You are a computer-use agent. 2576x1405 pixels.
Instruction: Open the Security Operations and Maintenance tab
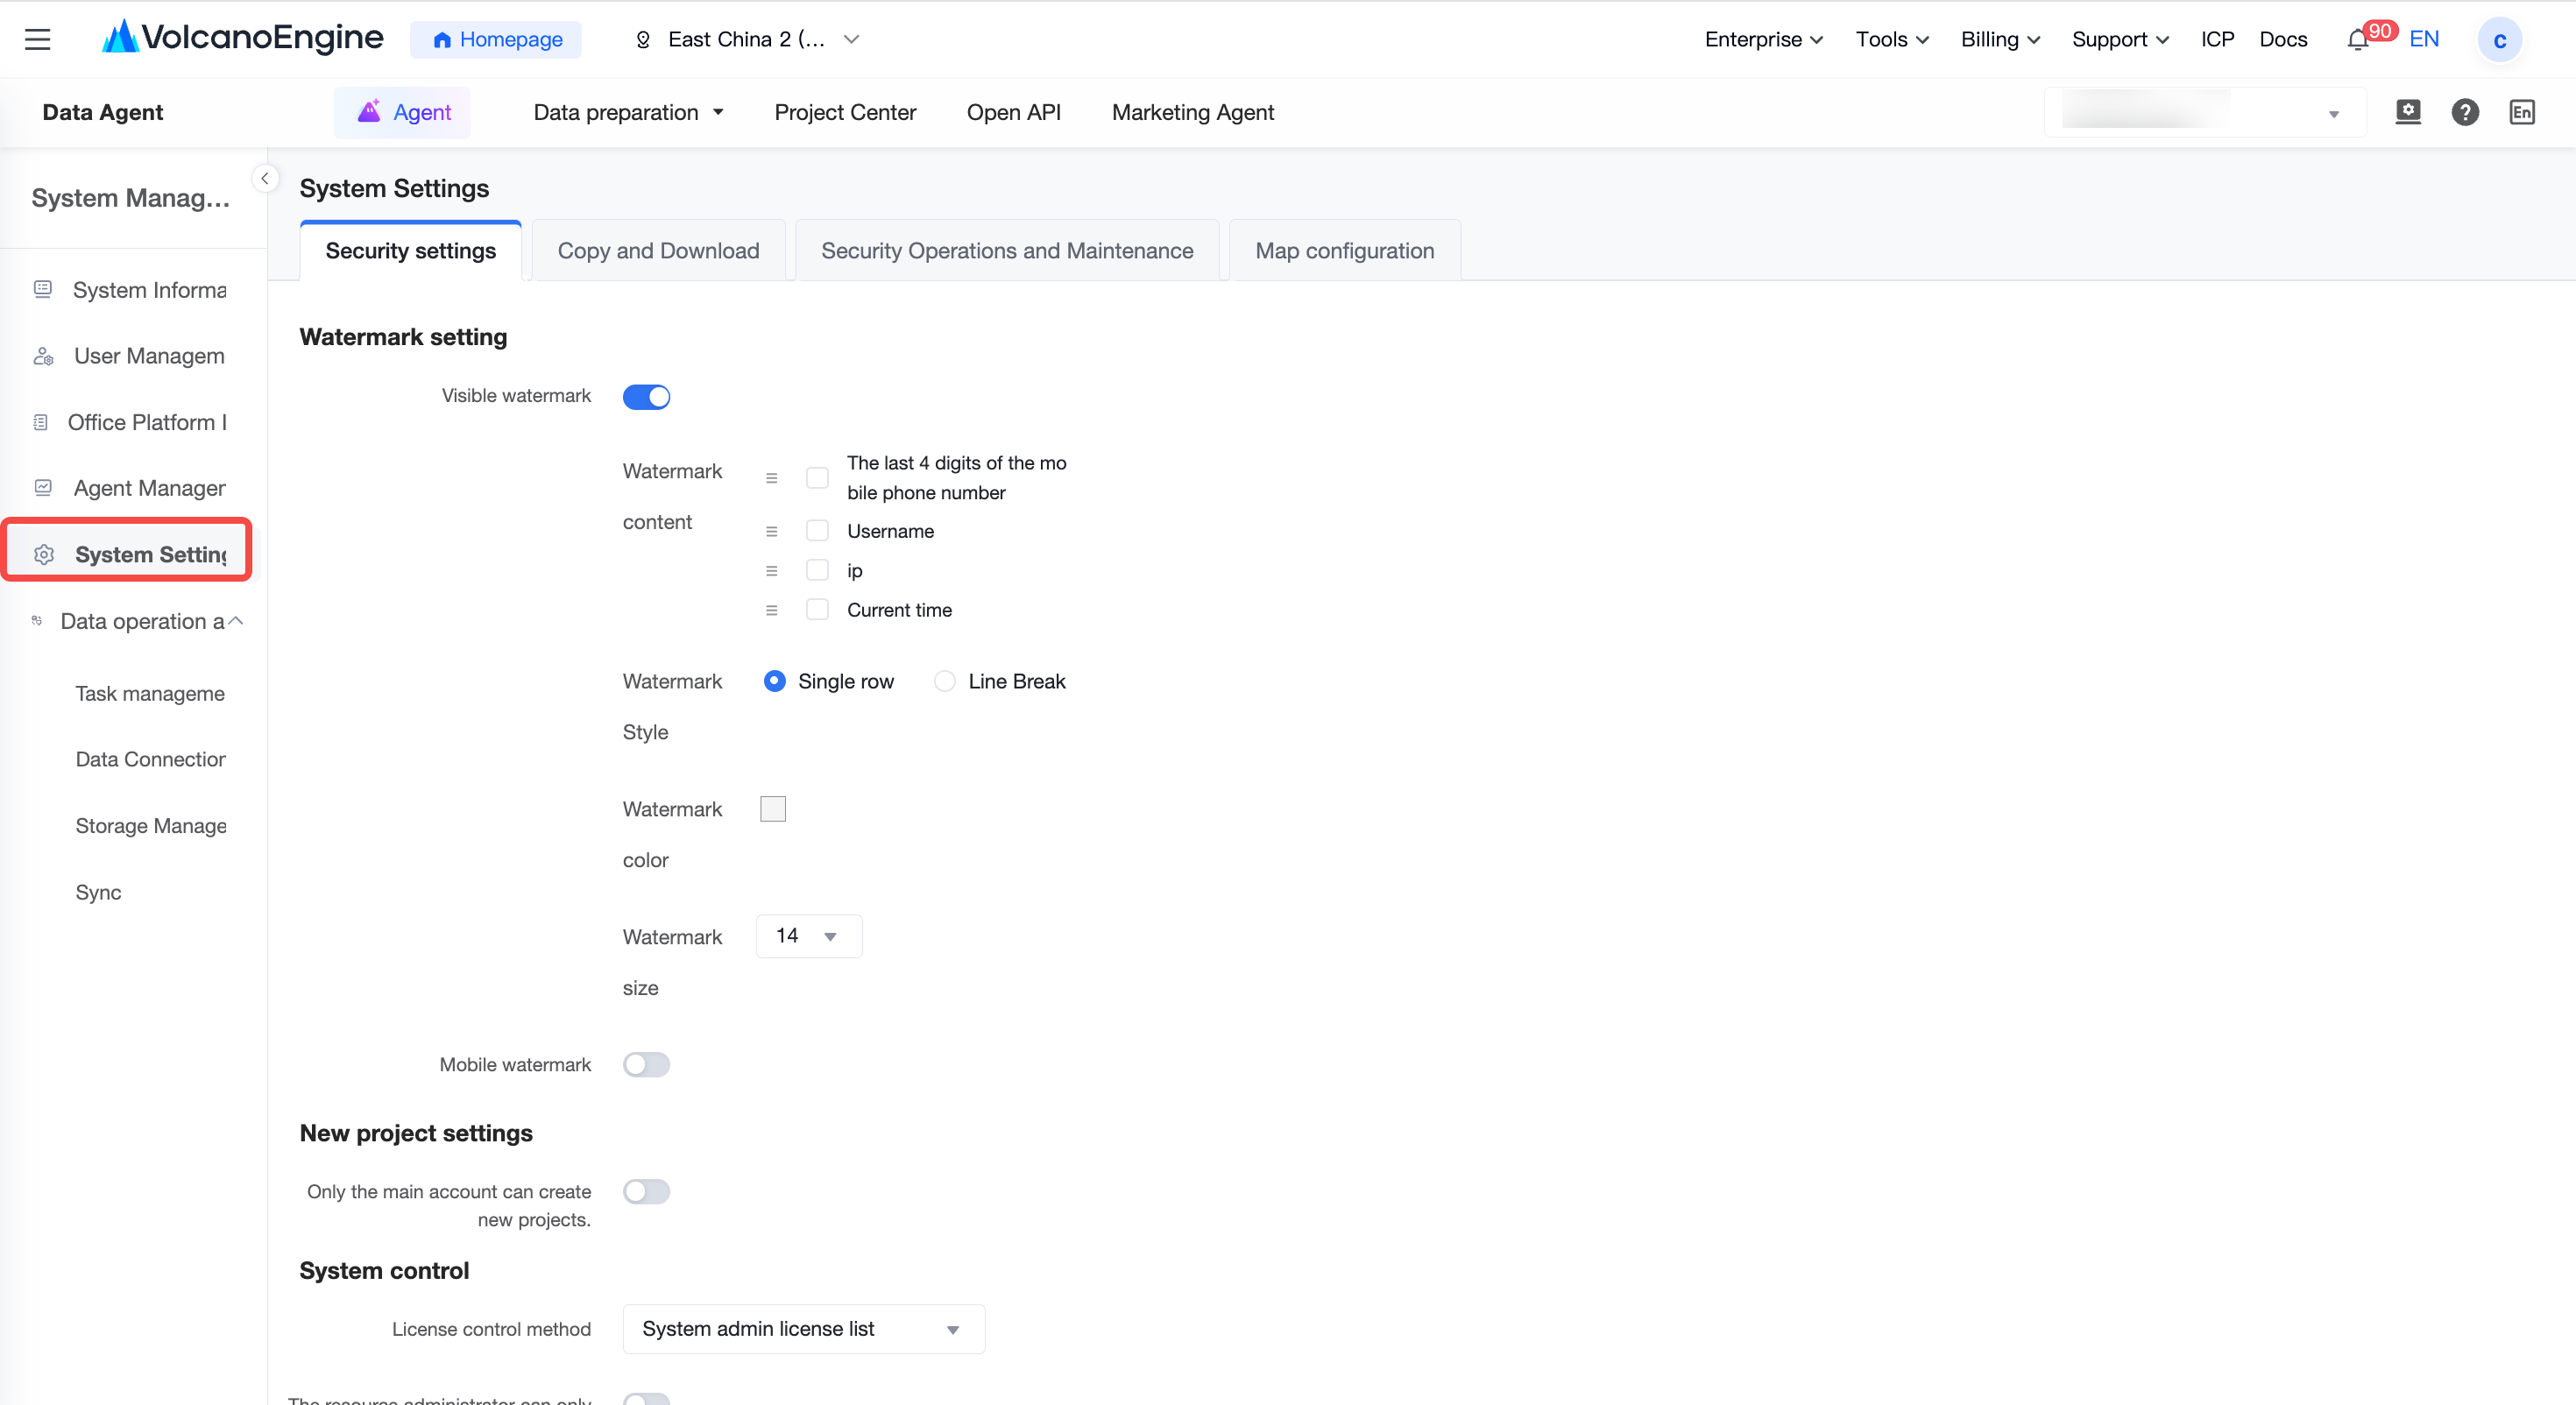tap(1007, 250)
